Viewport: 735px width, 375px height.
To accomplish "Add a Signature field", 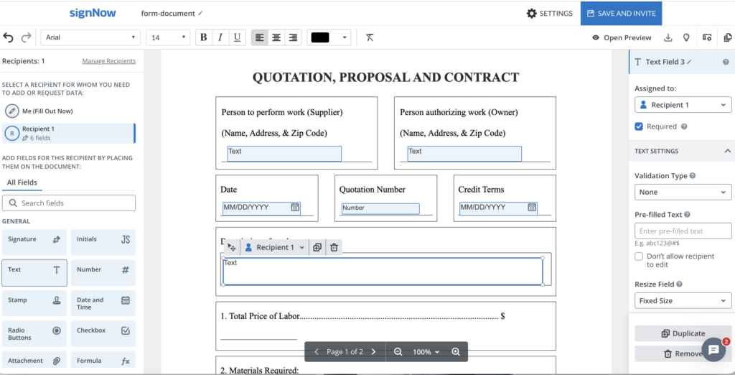I will click(34, 243).
